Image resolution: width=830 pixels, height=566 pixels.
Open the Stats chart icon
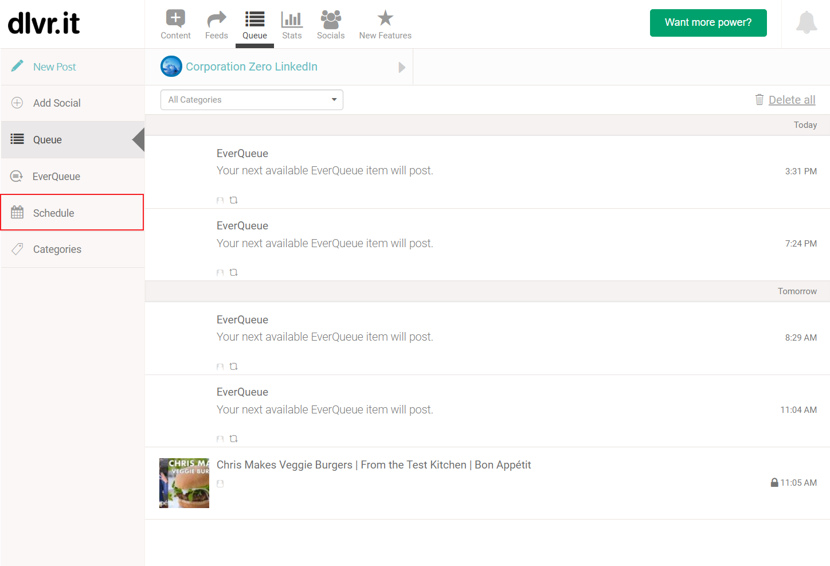pos(292,19)
